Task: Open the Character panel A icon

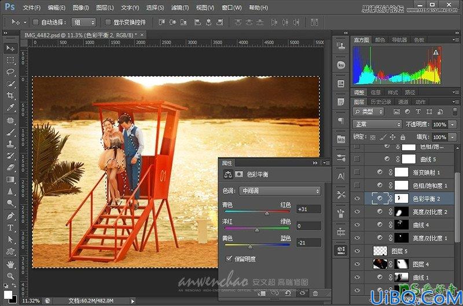Action: tap(341, 177)
